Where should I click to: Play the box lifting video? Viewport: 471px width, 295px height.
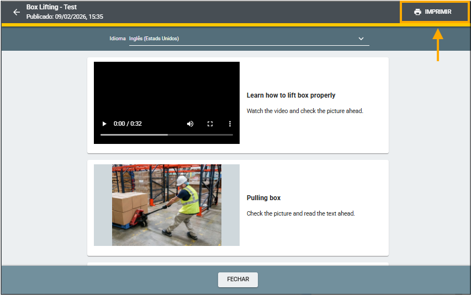coord(104,124)
